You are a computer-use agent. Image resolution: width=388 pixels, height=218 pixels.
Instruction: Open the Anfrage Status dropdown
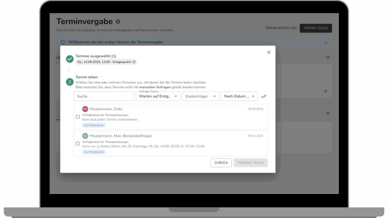[158, 97]
